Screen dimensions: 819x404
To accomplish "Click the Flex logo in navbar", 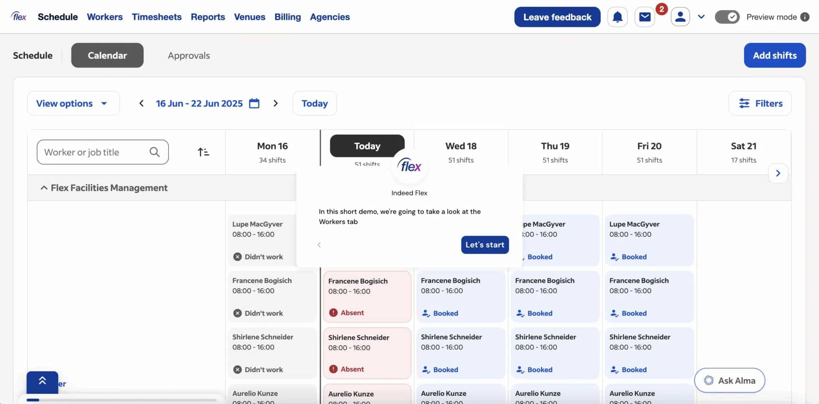I will coord(19,17).
